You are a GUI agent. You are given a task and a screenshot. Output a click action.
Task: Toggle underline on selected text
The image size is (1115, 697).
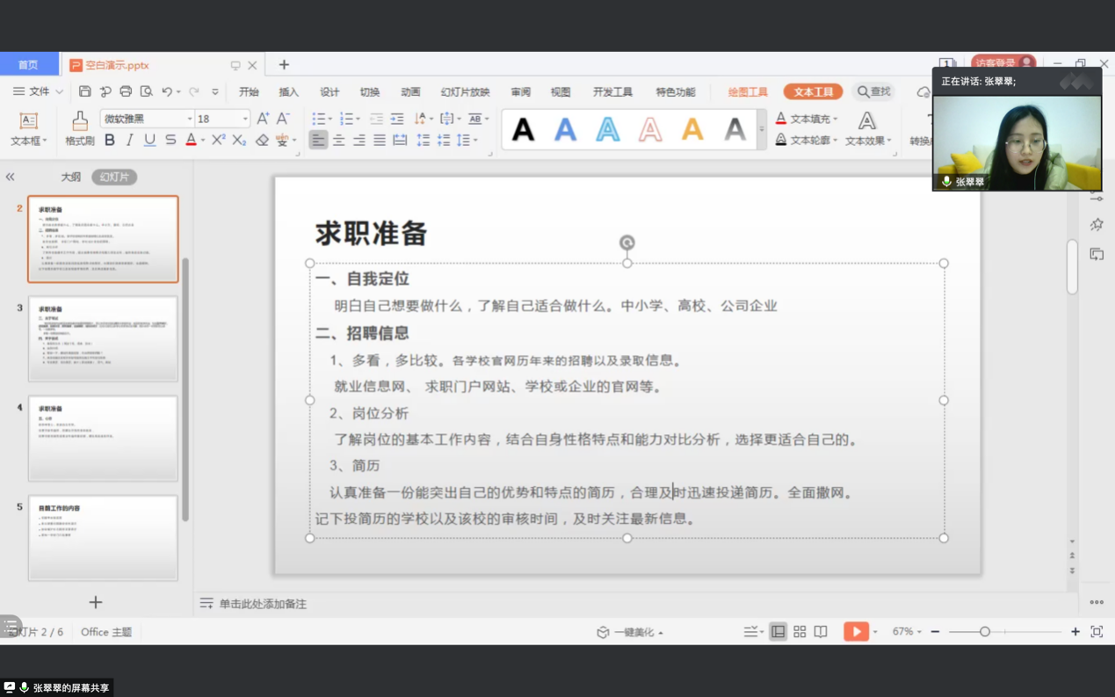pos(150,141)
